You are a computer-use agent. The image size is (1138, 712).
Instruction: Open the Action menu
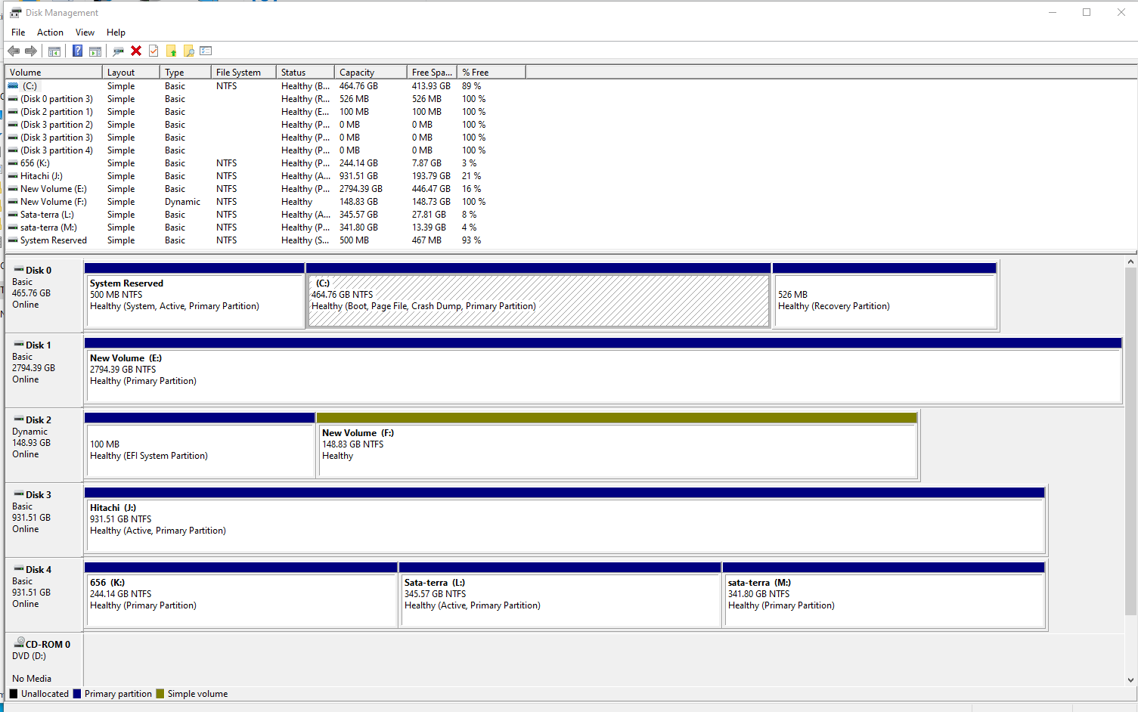(50, 33)
